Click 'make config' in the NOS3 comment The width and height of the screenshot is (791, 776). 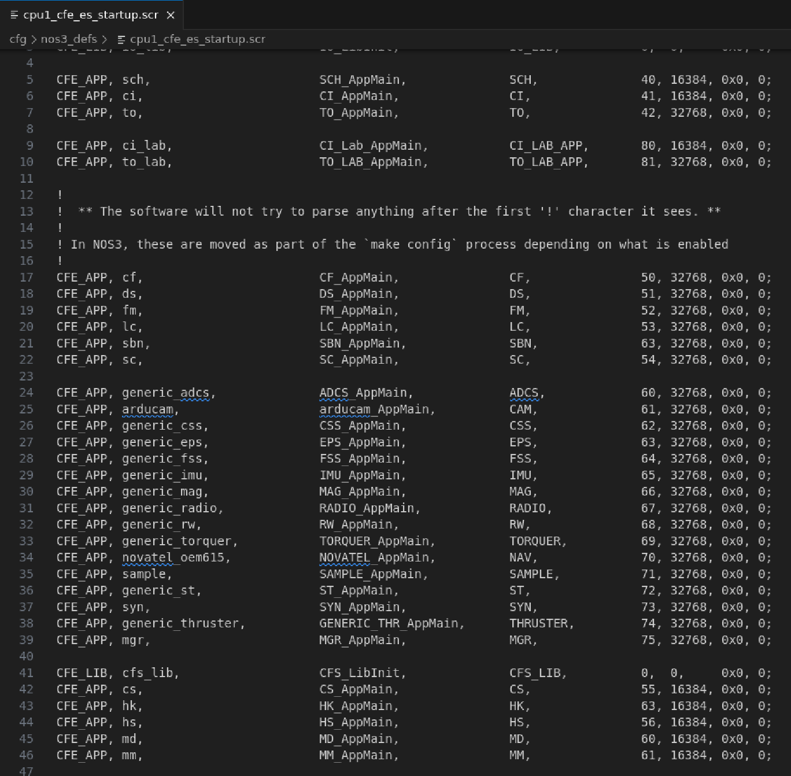click(411, 245)
